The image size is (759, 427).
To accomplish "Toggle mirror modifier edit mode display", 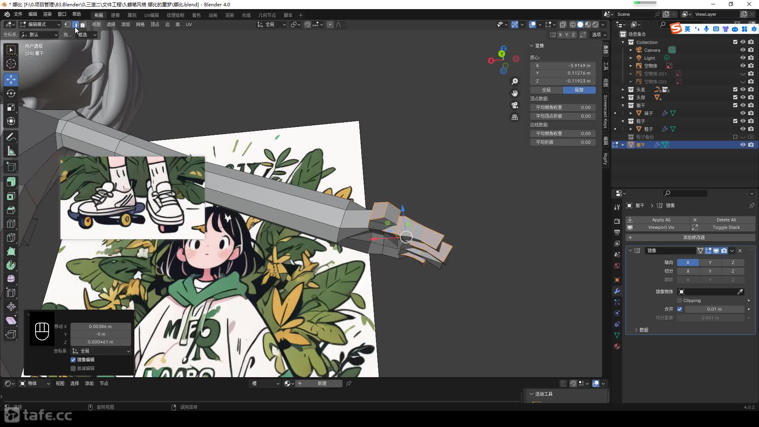I will [708, 251].
